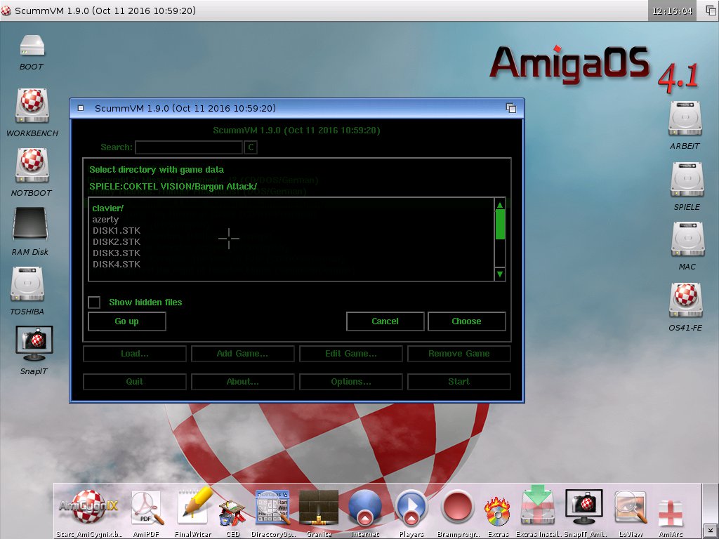The width and height of the screenshot is (719, 539).
Task: Cancel the directory selection dialog
Action: (x=385, y=321)
